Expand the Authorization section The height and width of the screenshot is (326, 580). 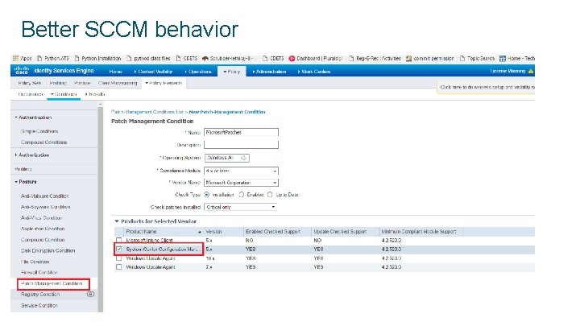tap(16, 155)
